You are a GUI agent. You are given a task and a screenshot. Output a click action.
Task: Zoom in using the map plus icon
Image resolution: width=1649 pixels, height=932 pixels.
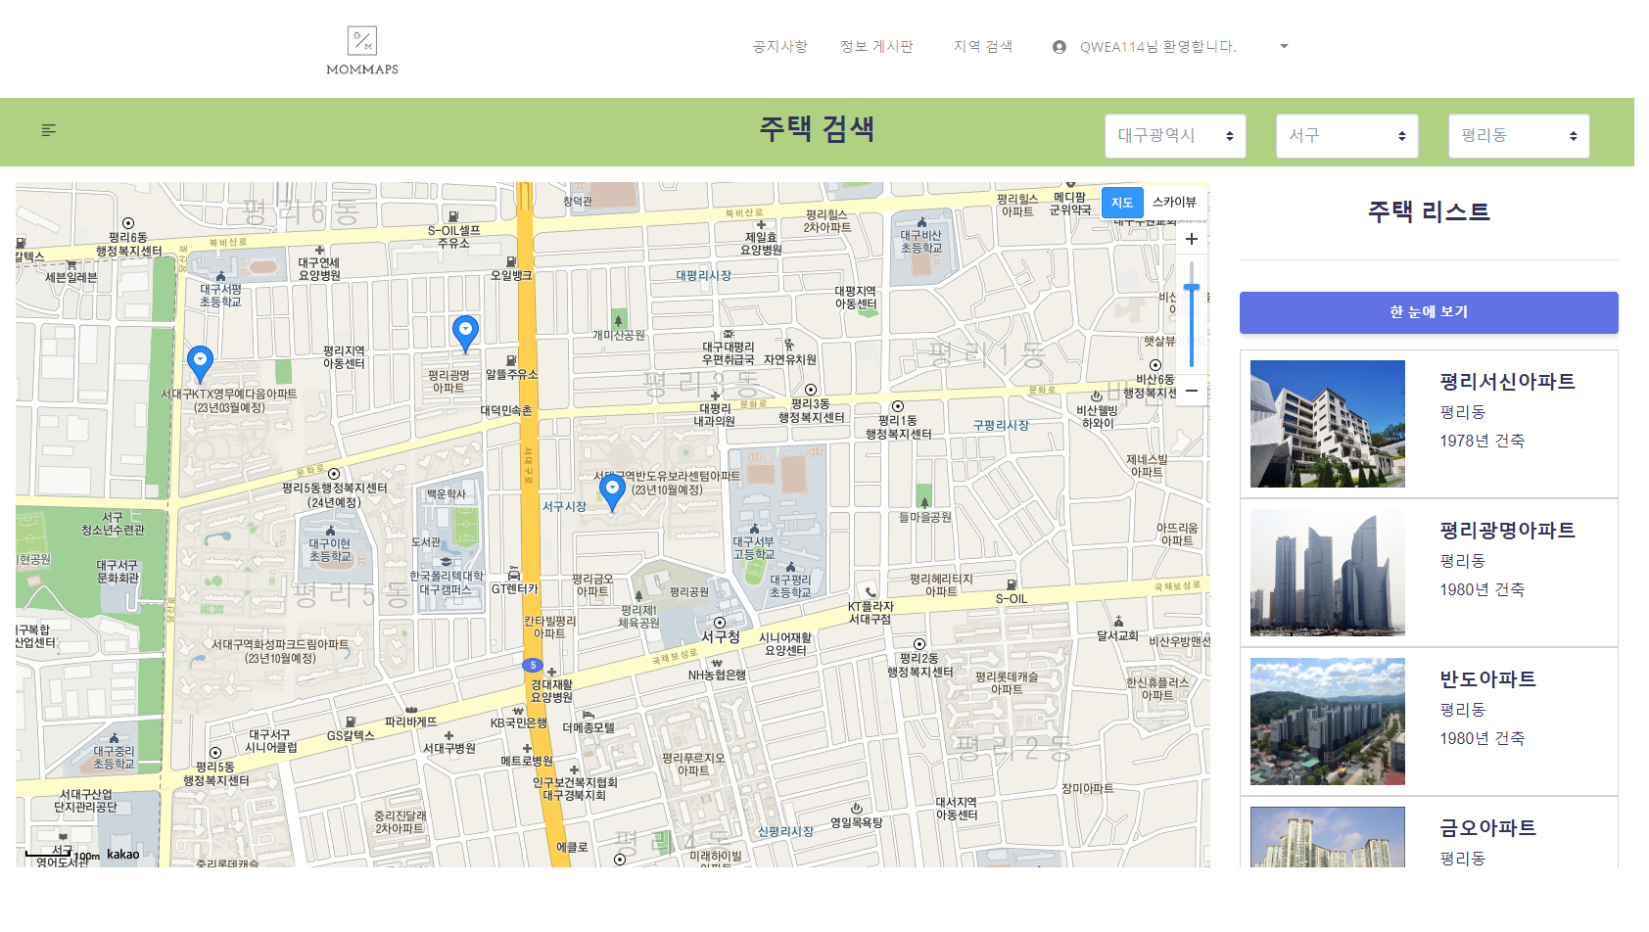pyautogui.click(x=1192, y=238)
